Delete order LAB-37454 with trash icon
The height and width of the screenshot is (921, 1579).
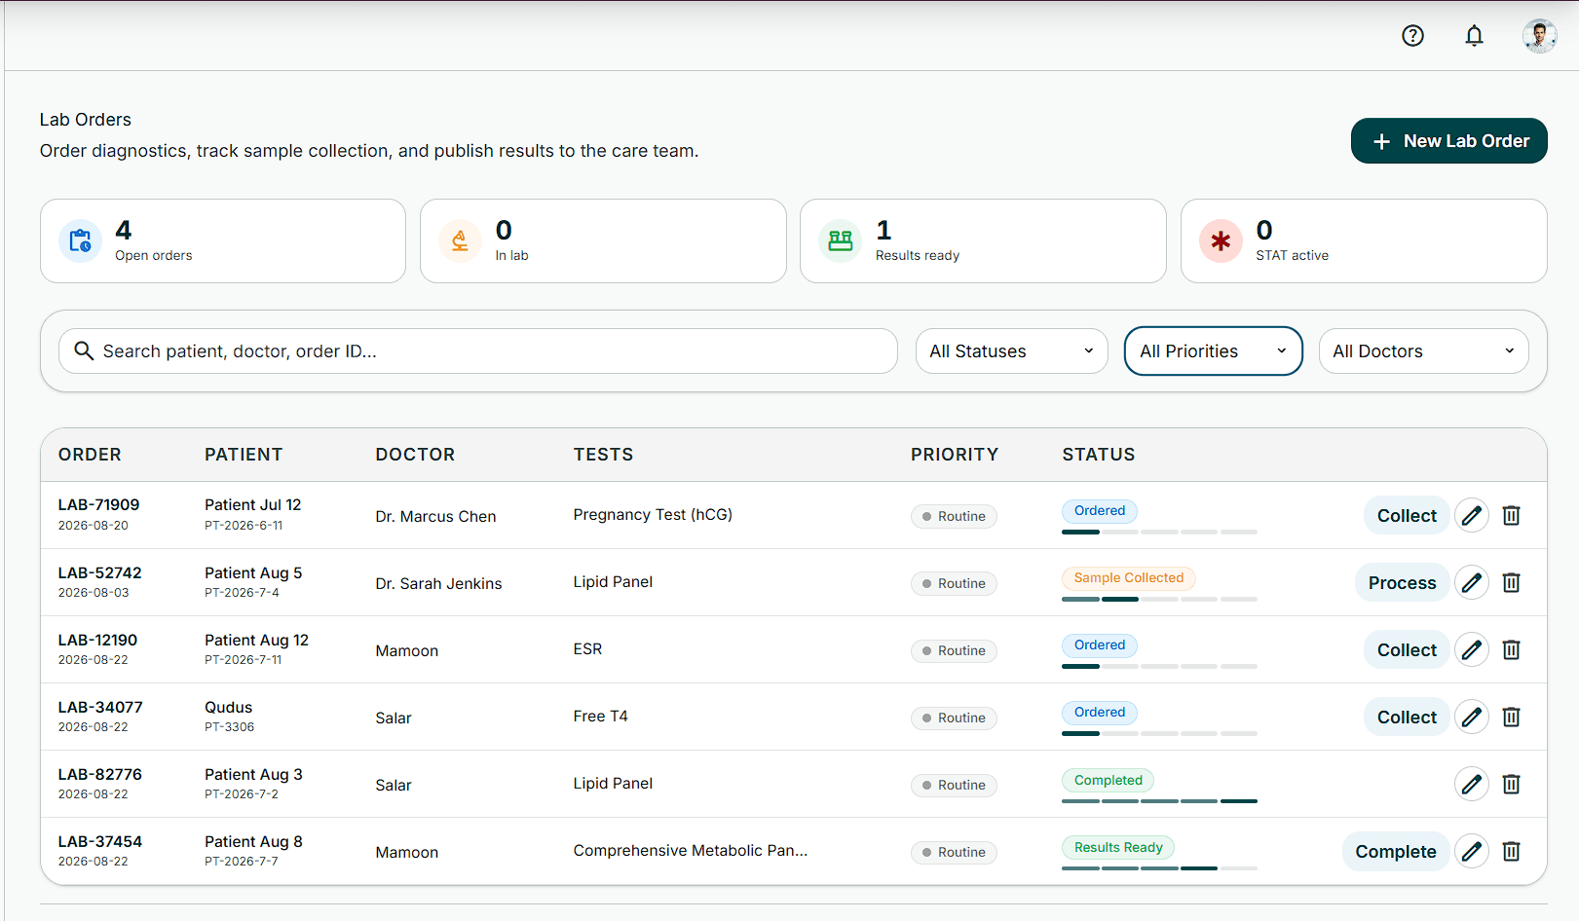tap(1512, 851)
